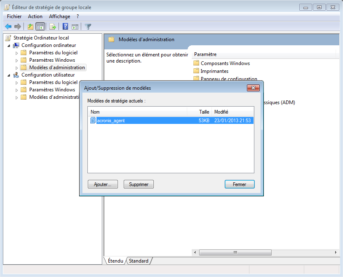Viewport: 343px width, 277px height.
Task: Click the Export list toolbar icon
Action: click(53, 27)
